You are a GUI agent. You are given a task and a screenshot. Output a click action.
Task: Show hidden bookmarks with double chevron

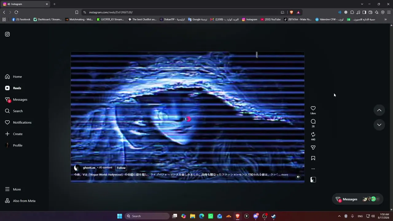(386, 19)
